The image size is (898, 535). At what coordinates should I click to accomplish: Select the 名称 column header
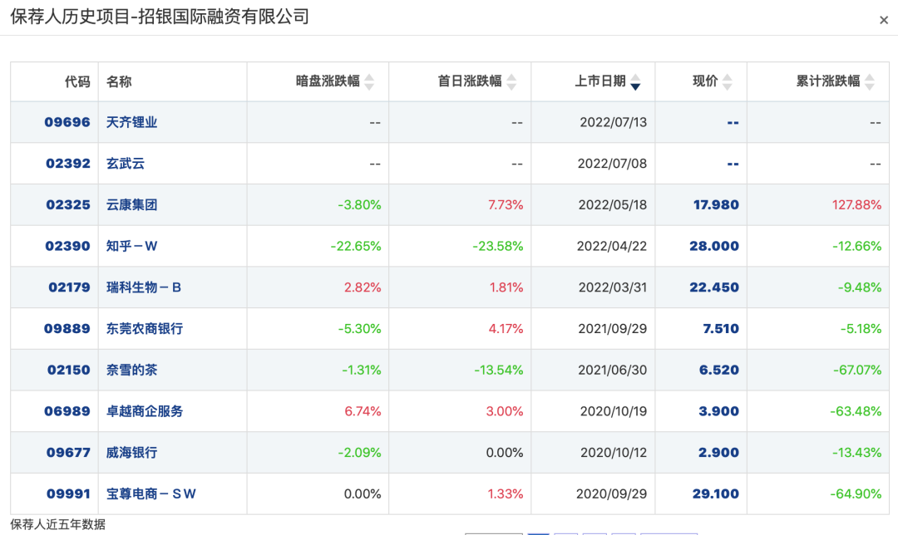point(119,81)
